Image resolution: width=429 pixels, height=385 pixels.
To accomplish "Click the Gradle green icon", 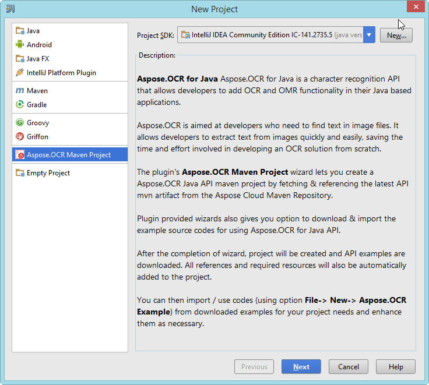I will coord(20,105).
